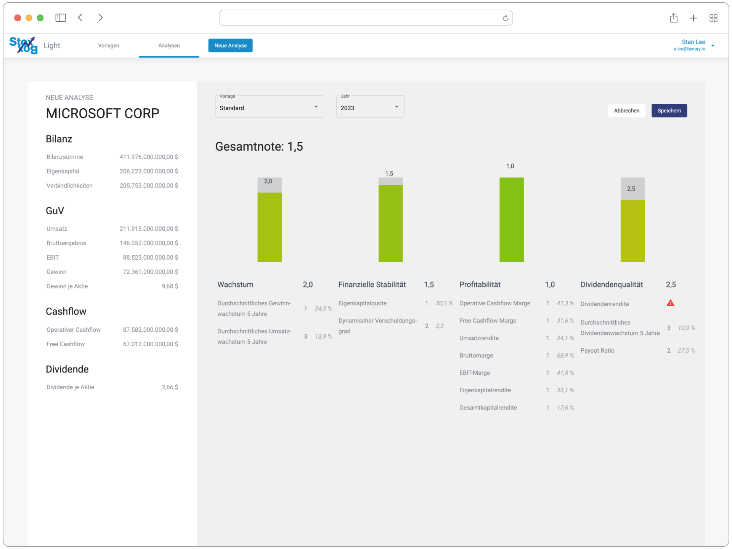Click the browser back arrow

80,18
